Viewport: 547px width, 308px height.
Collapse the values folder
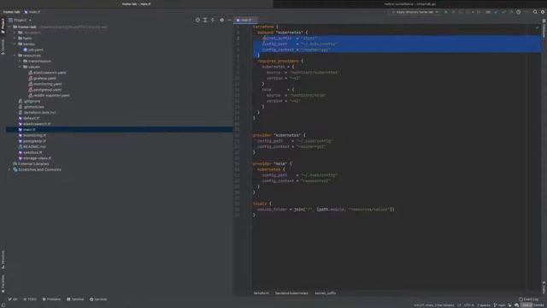point(20,67)
